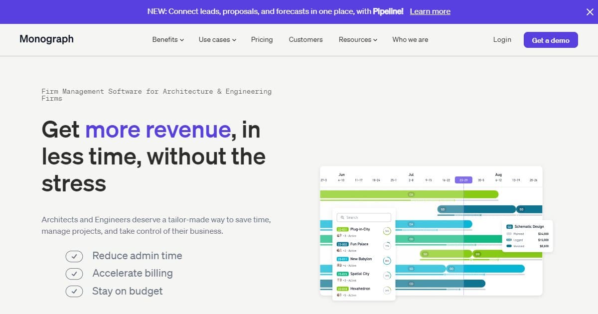
Task: Go to the Pricing page
Action: 262,40
